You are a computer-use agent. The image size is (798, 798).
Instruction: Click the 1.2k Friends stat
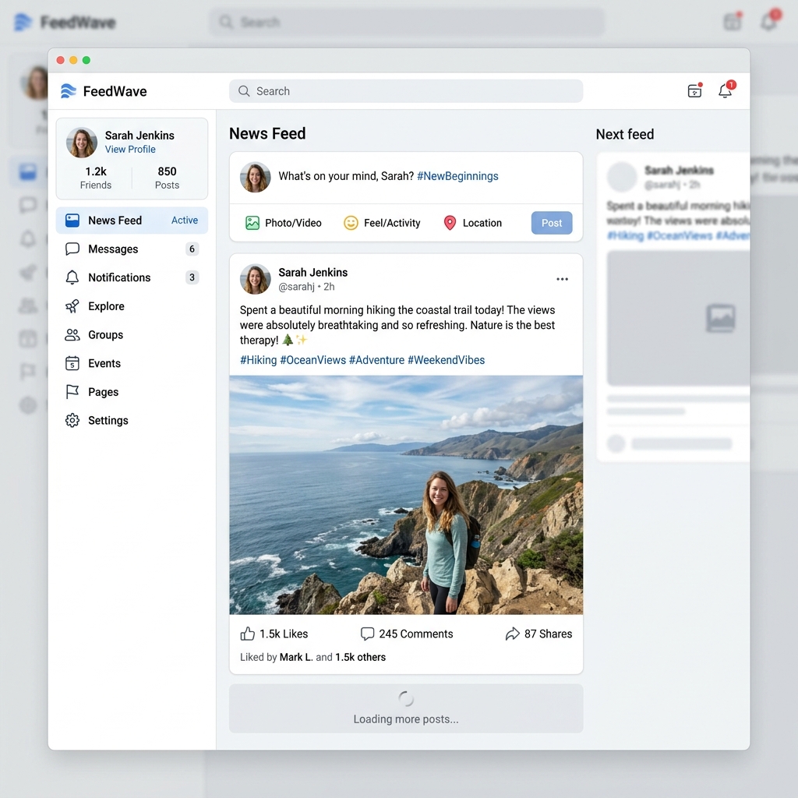96,178
